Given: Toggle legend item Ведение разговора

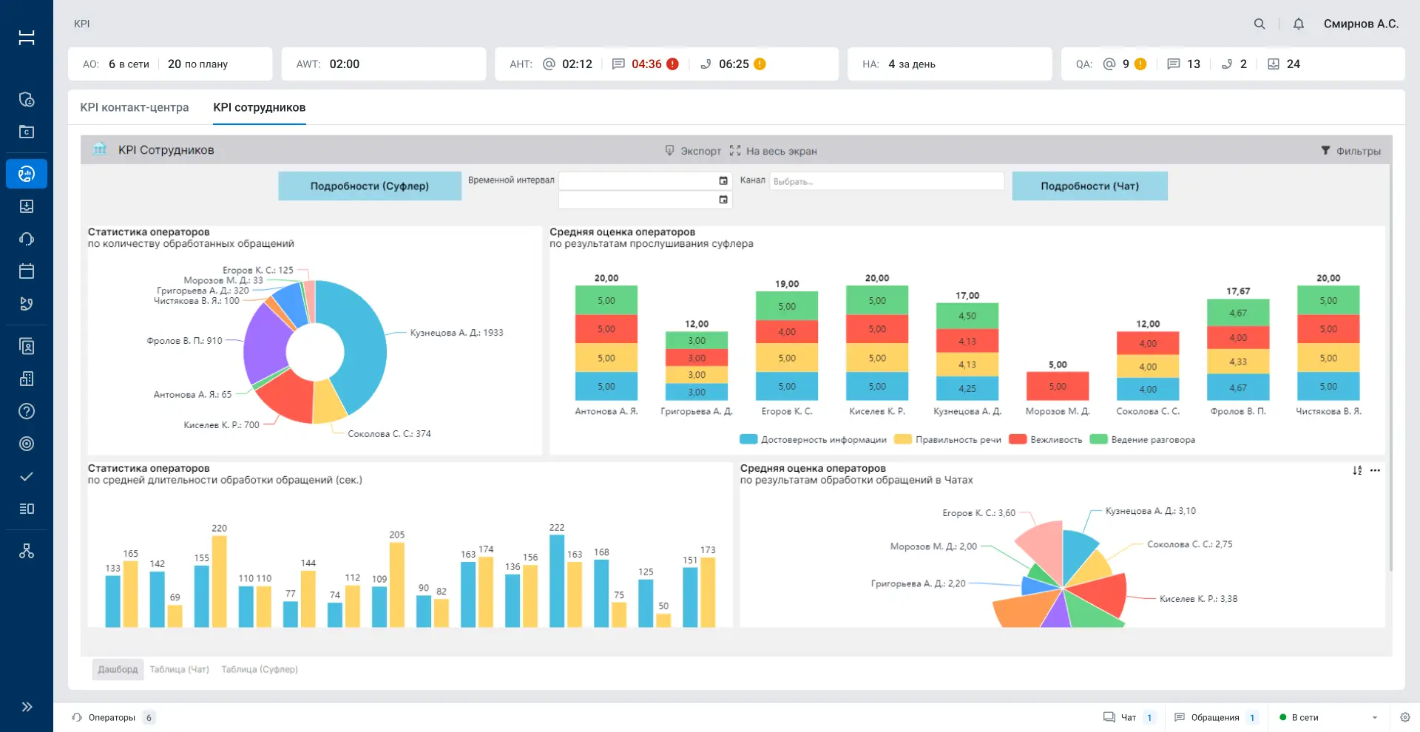Looking at the screenshot, I should pyautogui.click(x=1143, y=439).
